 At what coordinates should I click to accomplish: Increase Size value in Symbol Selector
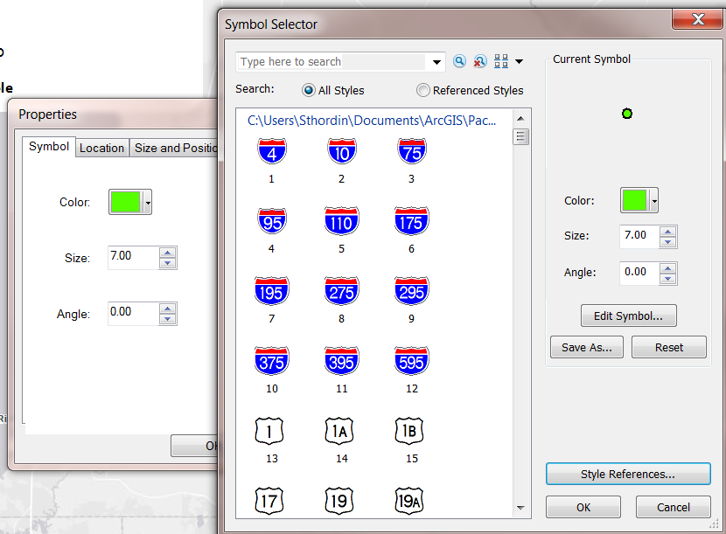pos(667,232)
